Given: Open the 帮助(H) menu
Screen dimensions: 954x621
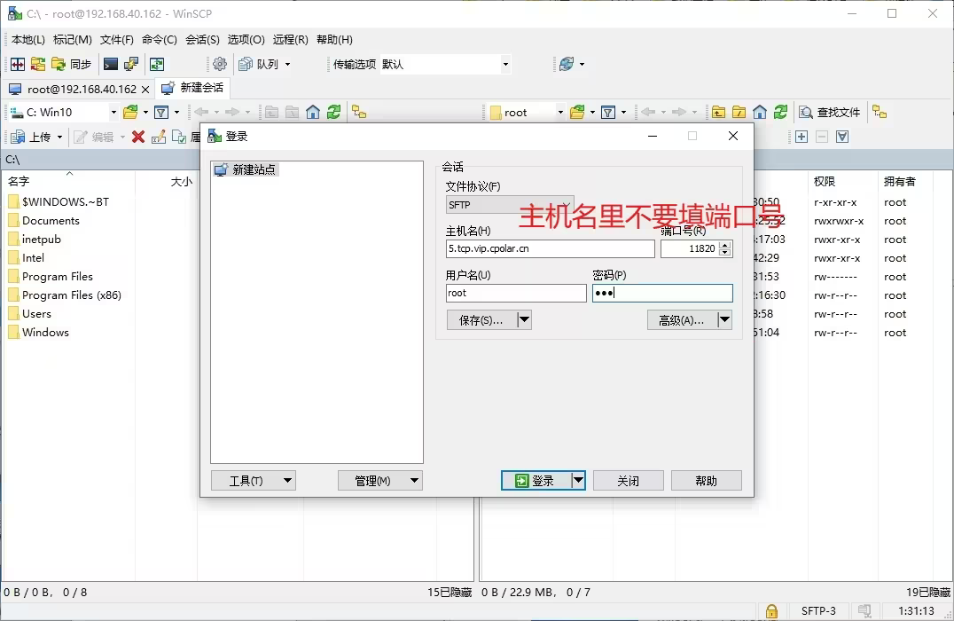Looking at the screenshot, I should (x=334, y=40).
